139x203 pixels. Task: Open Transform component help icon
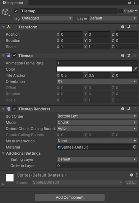click(x=122, y=27)
